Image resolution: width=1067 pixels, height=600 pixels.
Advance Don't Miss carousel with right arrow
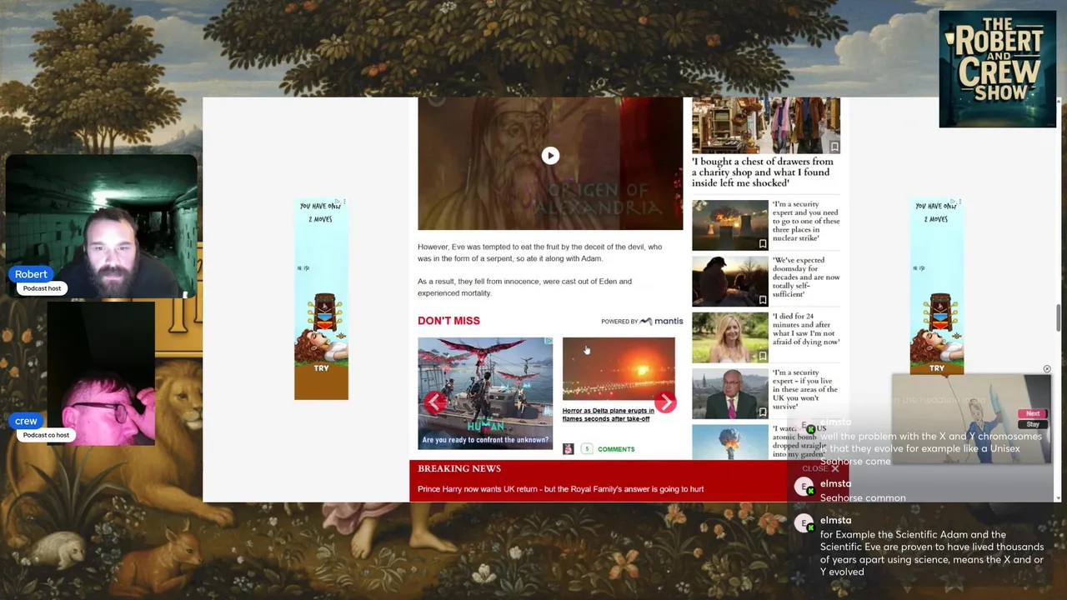665,402
